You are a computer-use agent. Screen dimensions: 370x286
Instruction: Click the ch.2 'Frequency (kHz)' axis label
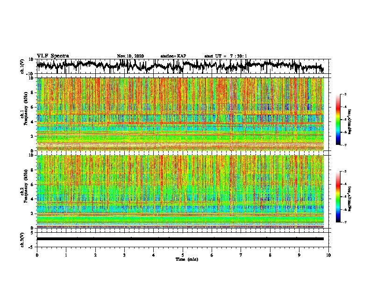pos(26,186)
